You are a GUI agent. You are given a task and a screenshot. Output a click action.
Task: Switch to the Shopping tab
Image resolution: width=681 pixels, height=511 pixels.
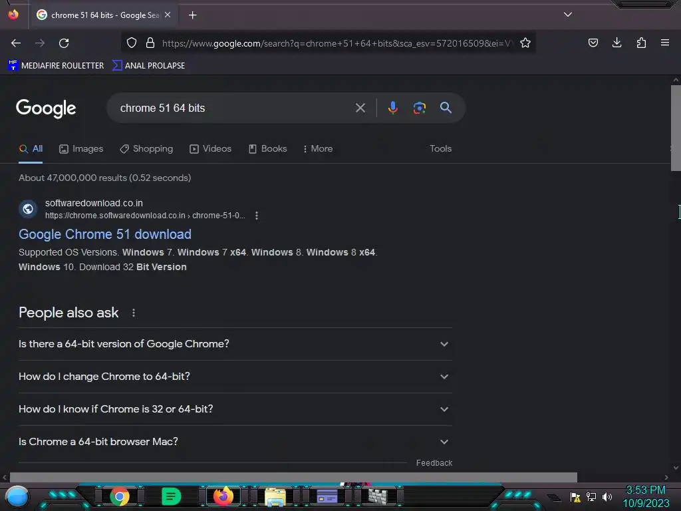coord(146,148)
